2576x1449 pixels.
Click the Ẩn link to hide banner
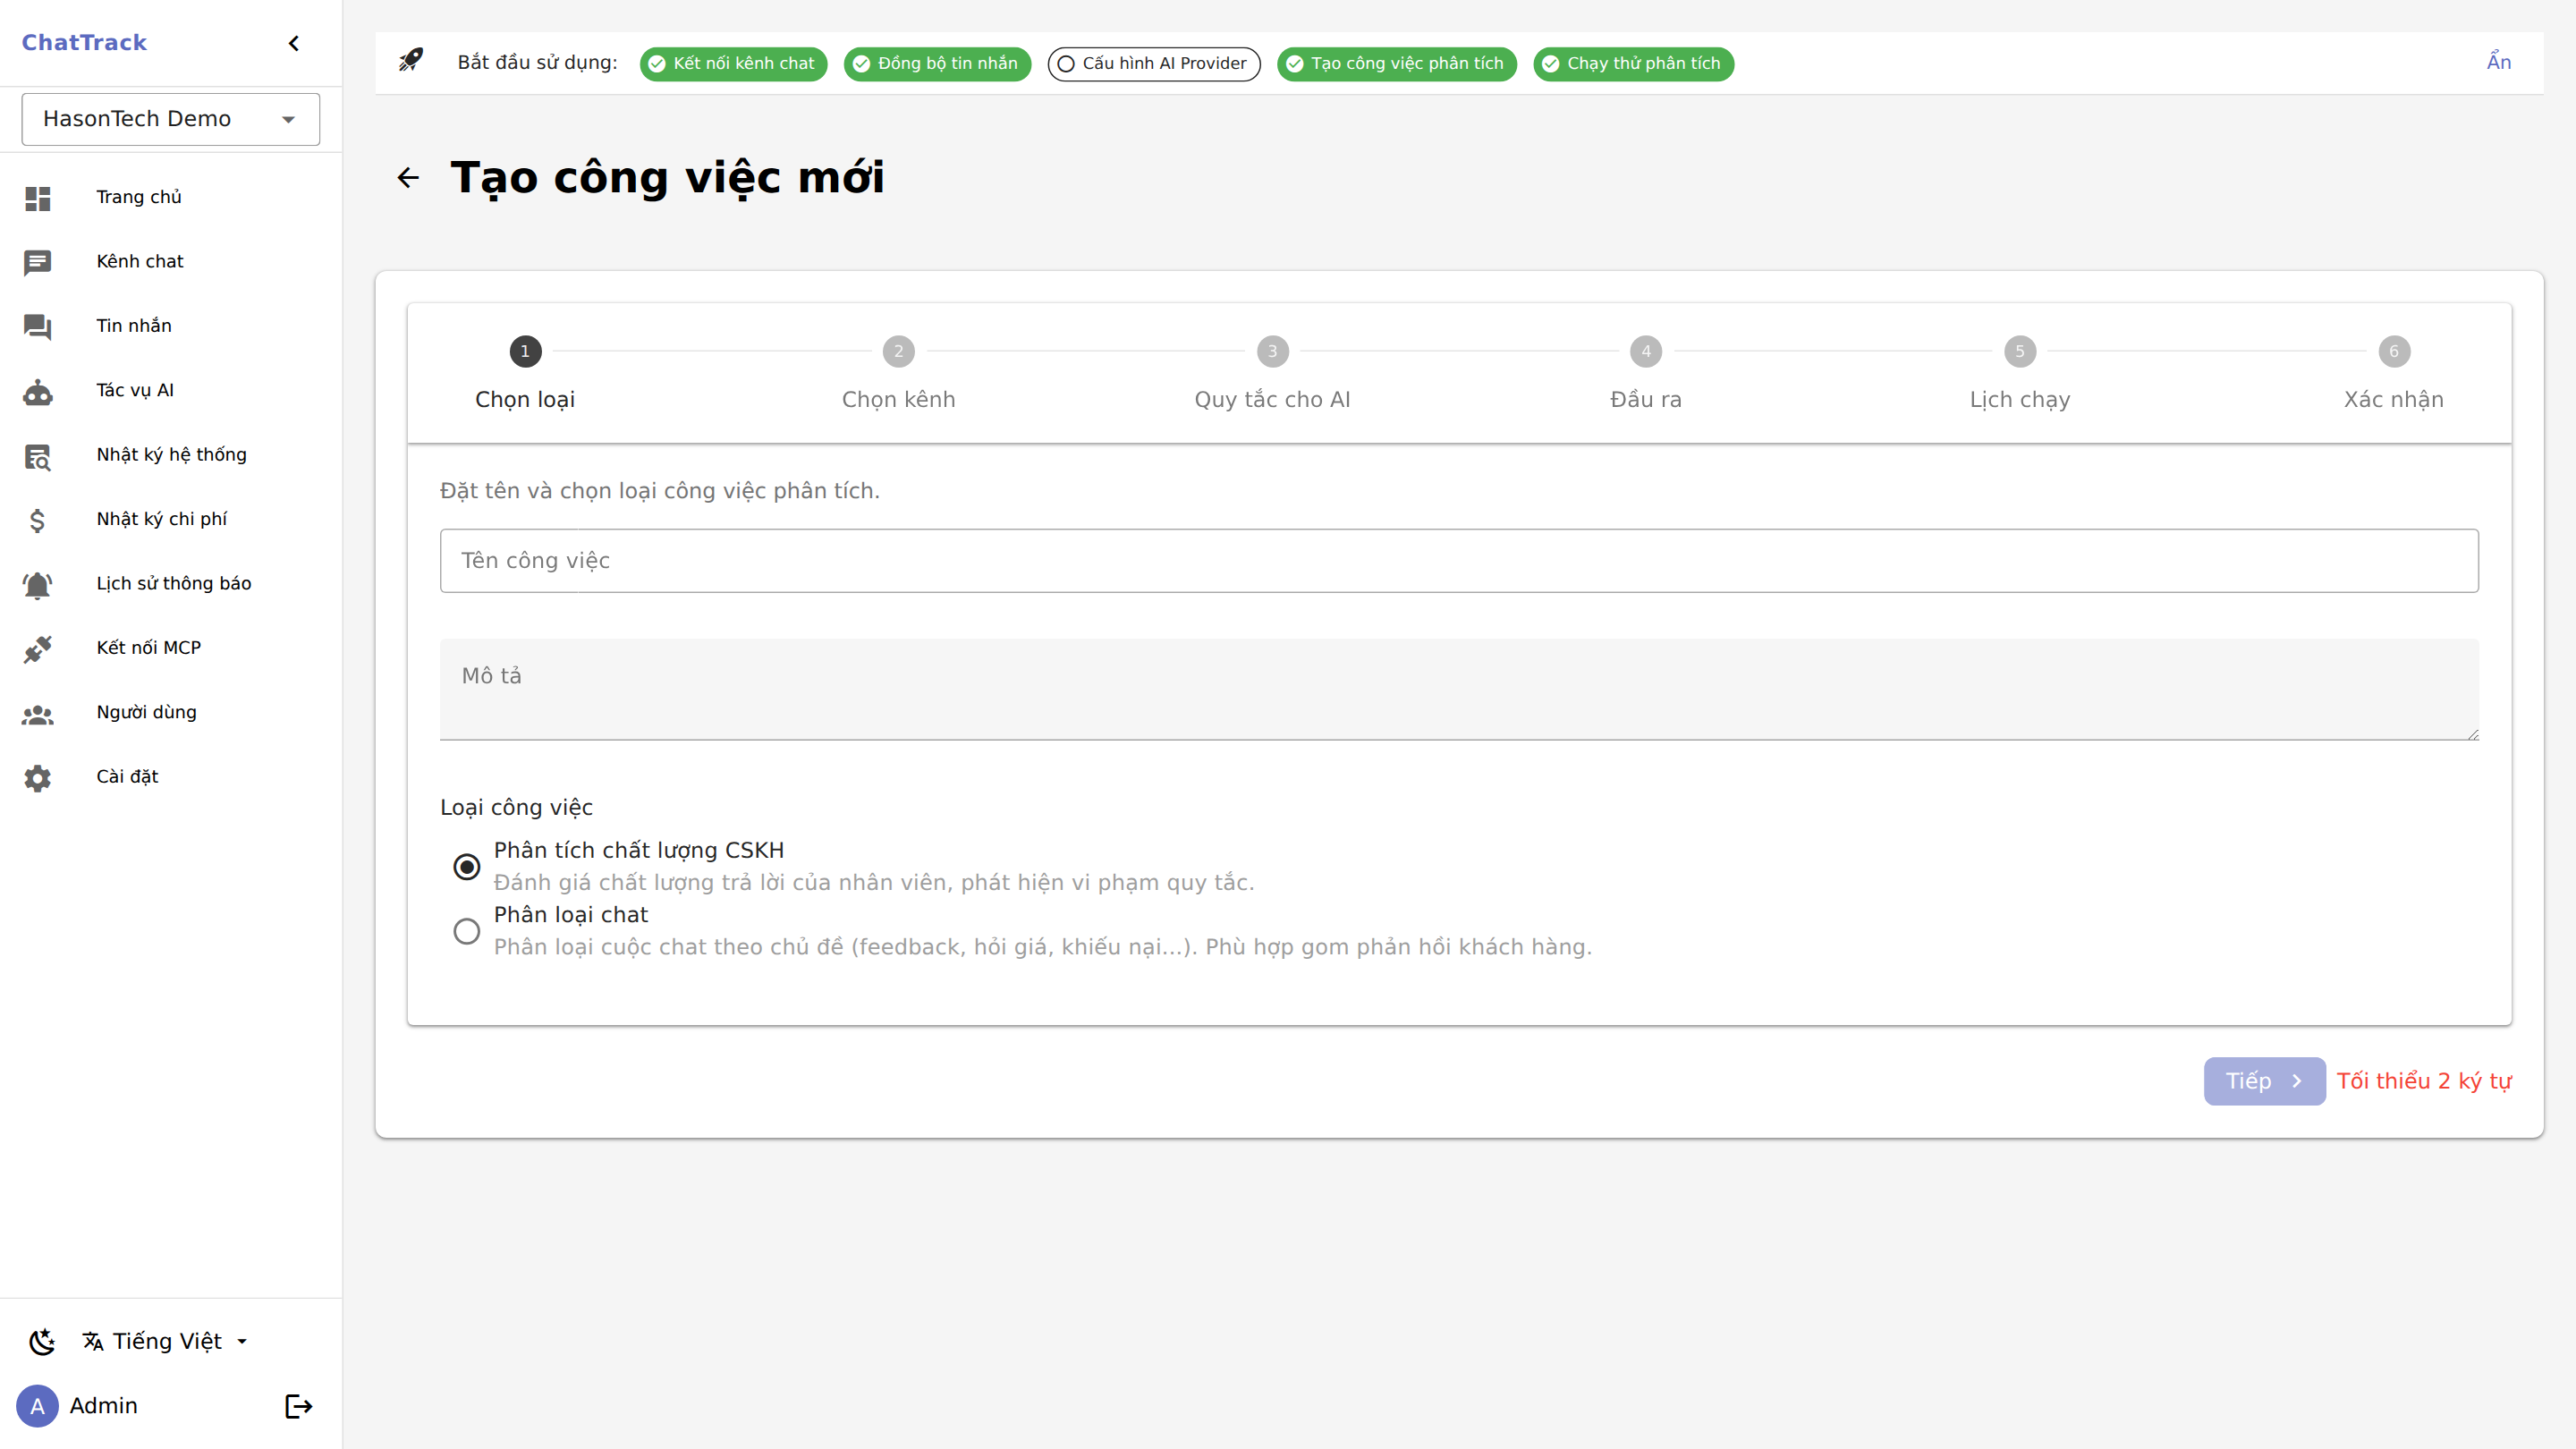pos(2498,62)
